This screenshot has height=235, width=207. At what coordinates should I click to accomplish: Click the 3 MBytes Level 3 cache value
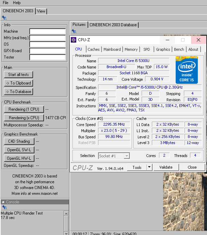(x=168, y=143)
